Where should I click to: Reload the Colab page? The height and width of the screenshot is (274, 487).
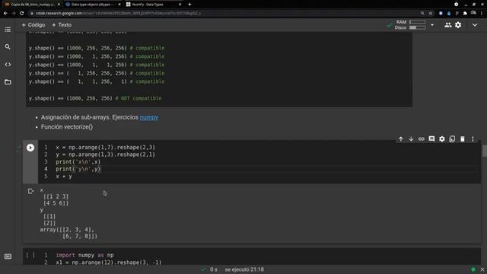pos(22,14)
